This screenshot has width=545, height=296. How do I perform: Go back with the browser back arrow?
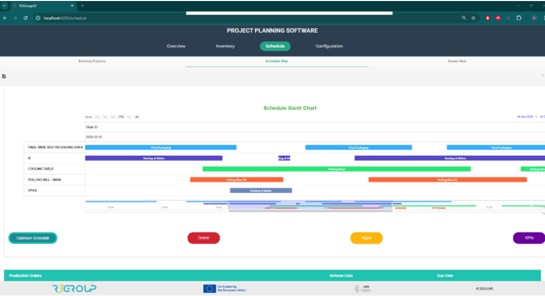5,18
